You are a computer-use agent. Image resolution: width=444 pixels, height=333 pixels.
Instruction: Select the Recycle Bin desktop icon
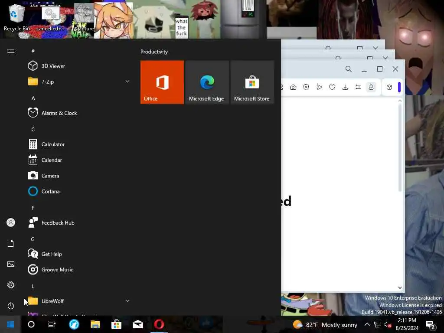pyautogui.click(x=16, y=18)
